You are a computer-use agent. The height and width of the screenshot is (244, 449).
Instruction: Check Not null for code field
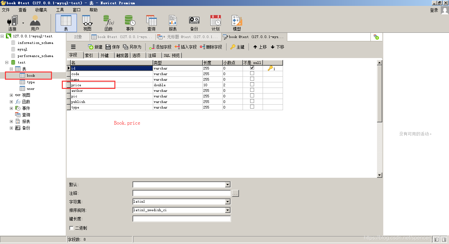252,73
